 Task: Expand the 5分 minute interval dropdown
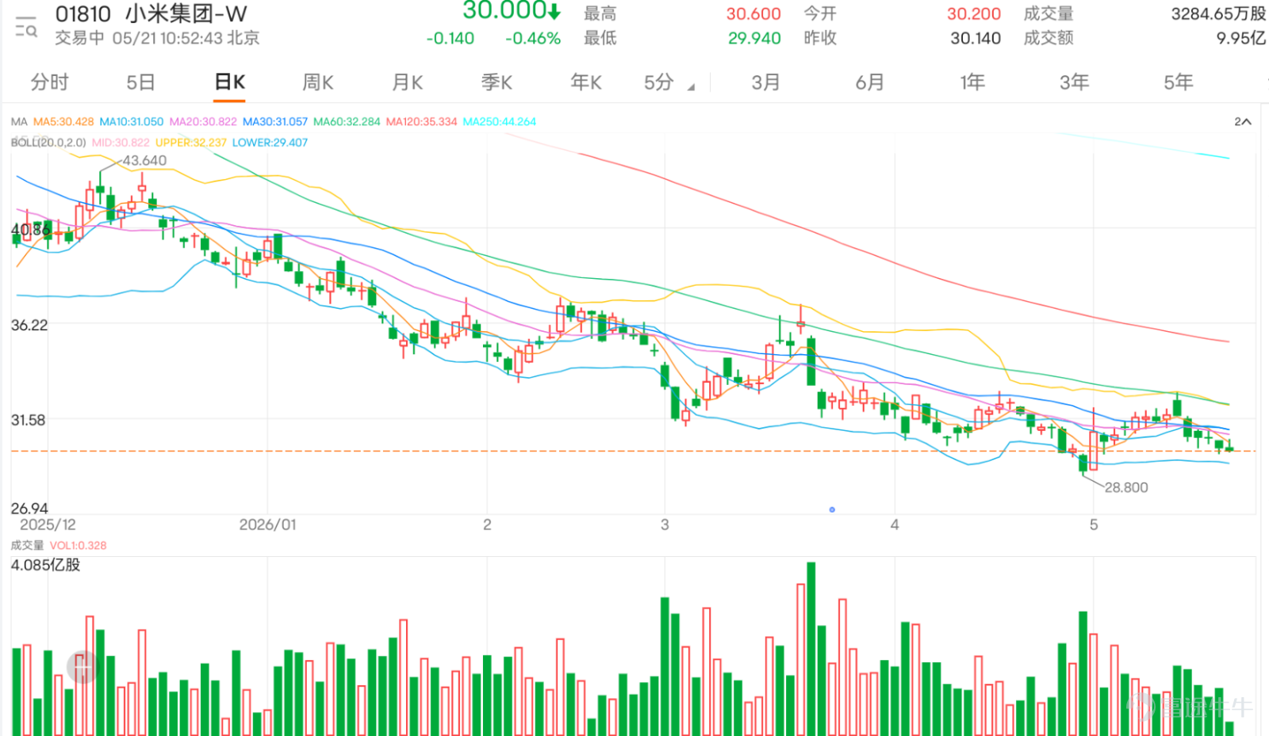(x=669, y=82)
